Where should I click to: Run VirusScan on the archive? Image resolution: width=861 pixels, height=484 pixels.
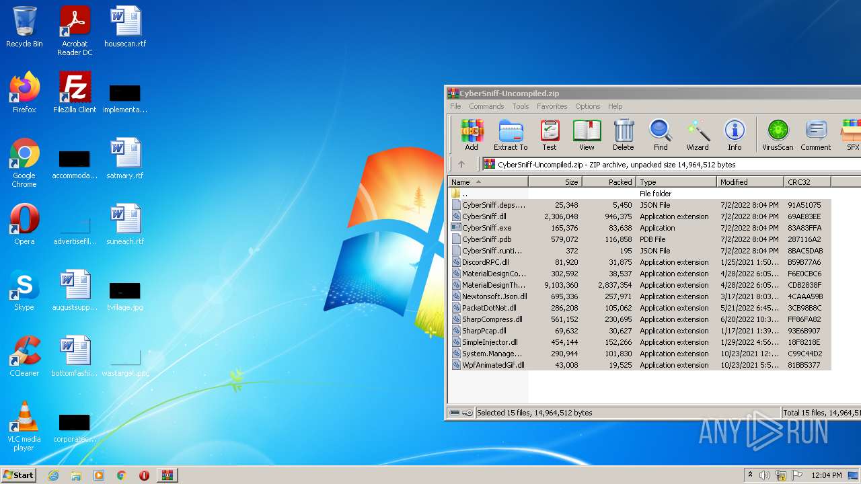[778, 135]
